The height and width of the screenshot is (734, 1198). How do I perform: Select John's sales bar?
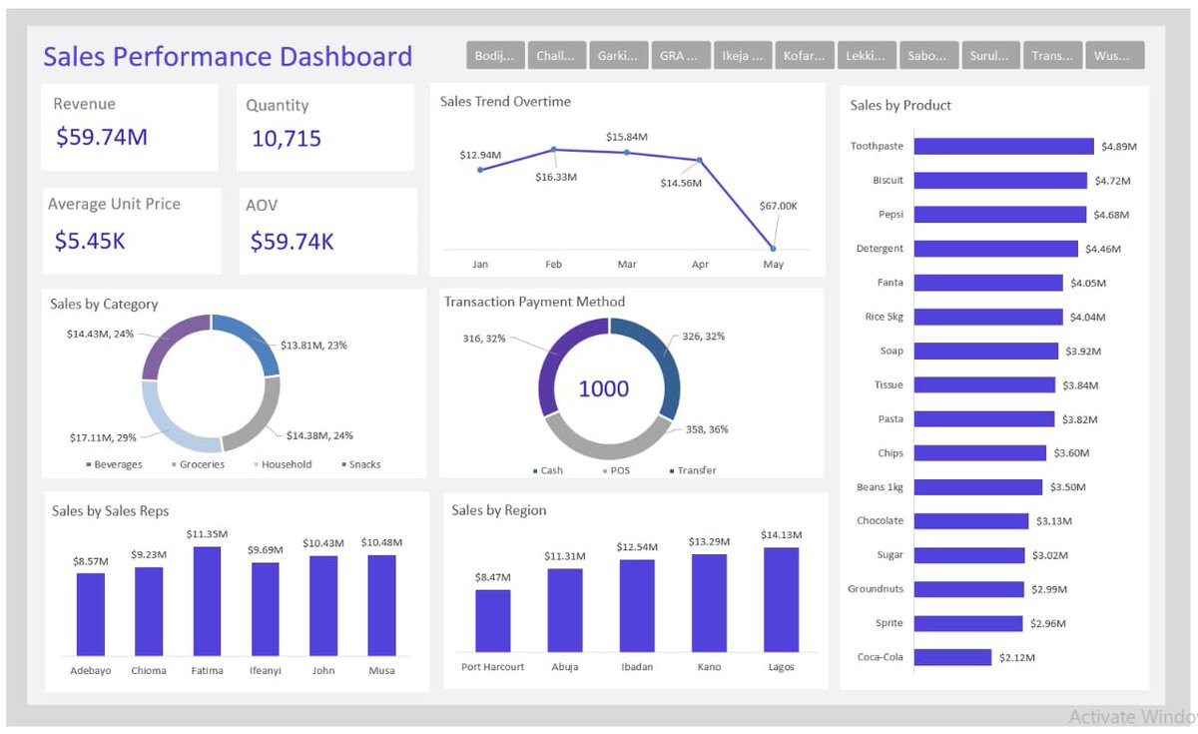click(x=323, y=605)
